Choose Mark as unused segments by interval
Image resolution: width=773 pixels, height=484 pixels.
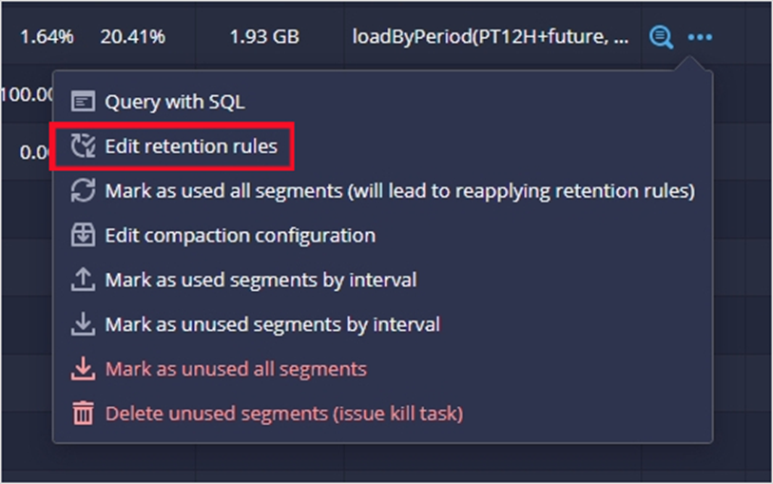point(273,324)
